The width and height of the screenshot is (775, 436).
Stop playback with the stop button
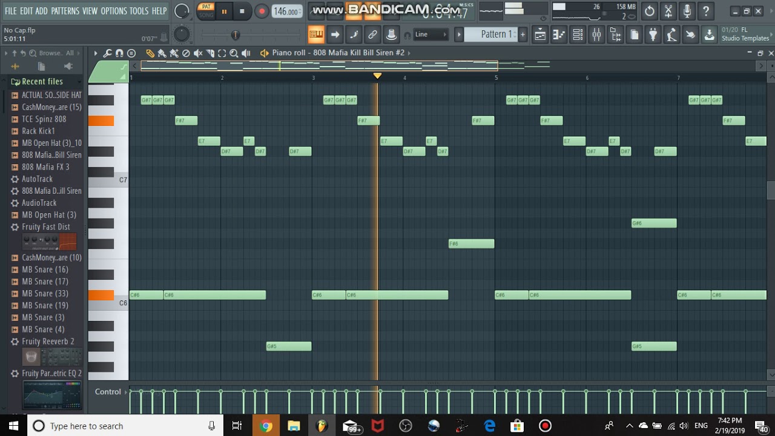coord(242,11)
